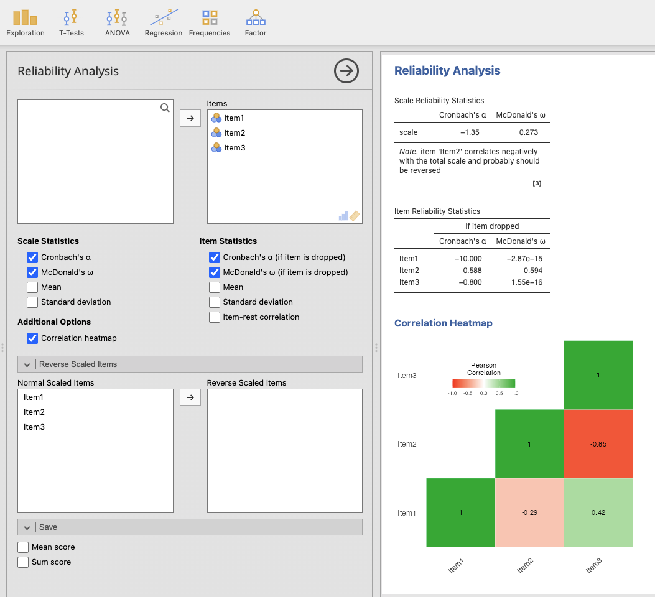Click arrow button to move variables to Items
The width and height of the screenshot is (655, 597).
[190, 118]
